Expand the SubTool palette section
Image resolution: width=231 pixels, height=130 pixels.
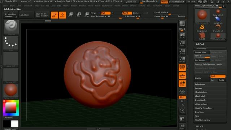click(x=200, y=44)
